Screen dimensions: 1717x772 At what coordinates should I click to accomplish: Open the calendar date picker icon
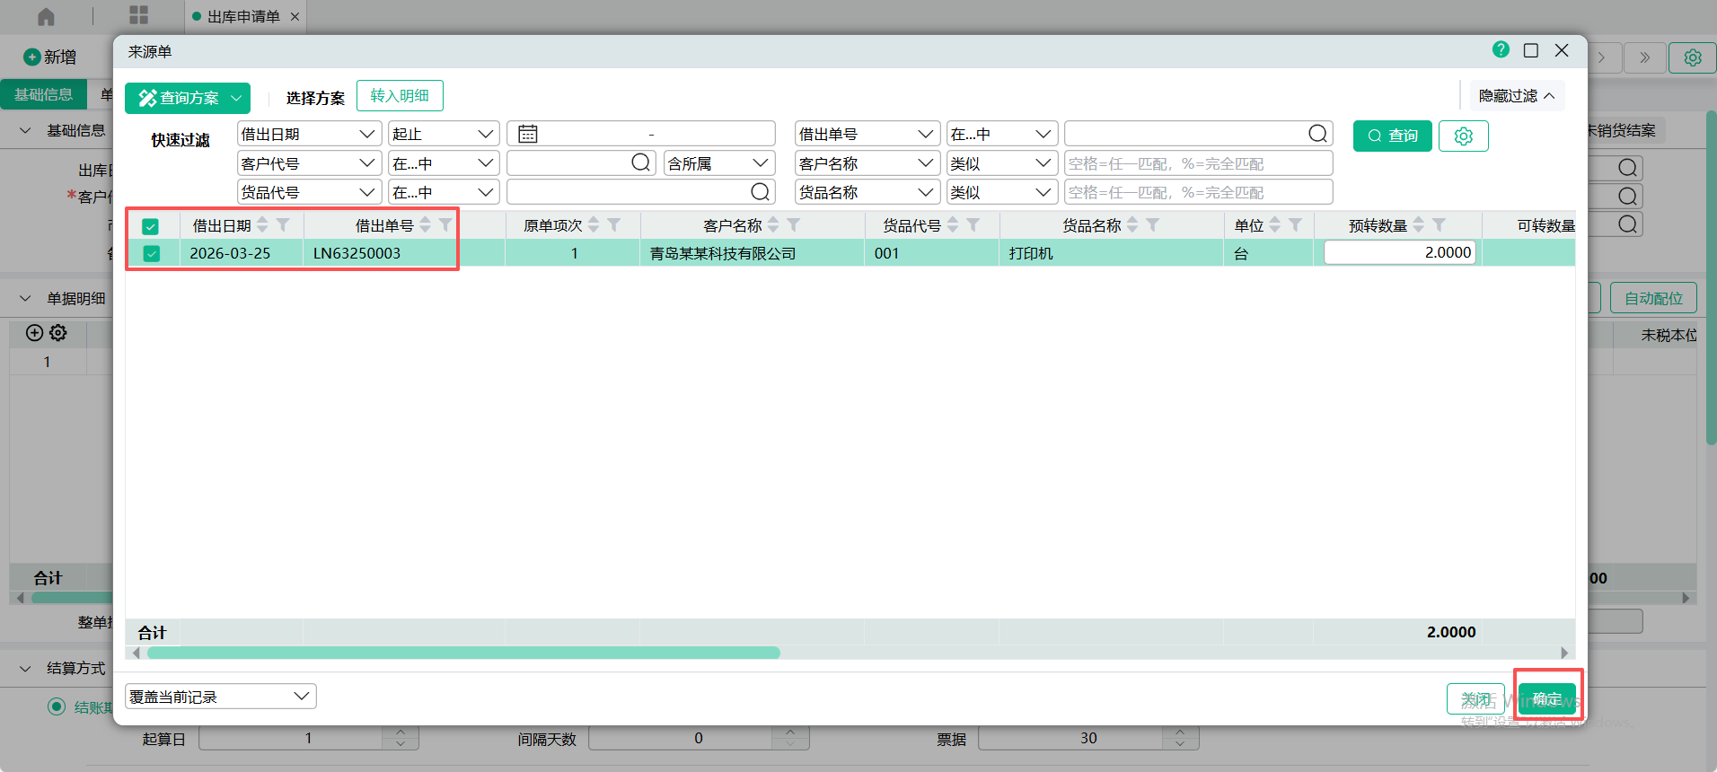tap(528, 134)
